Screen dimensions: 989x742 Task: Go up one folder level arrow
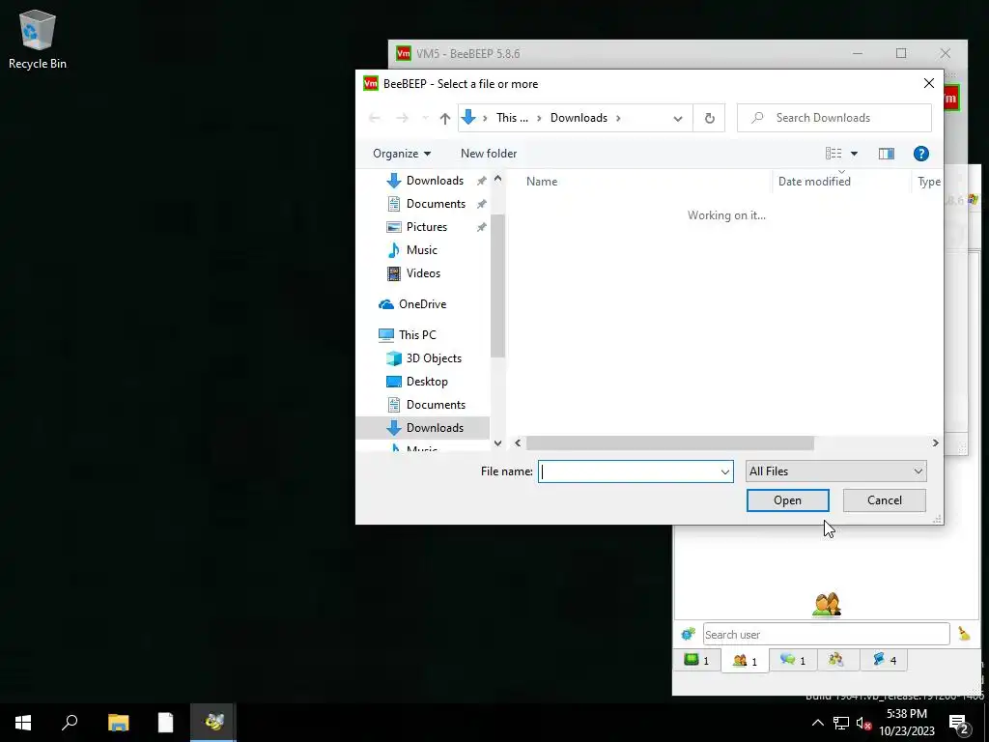coord(444,118)
